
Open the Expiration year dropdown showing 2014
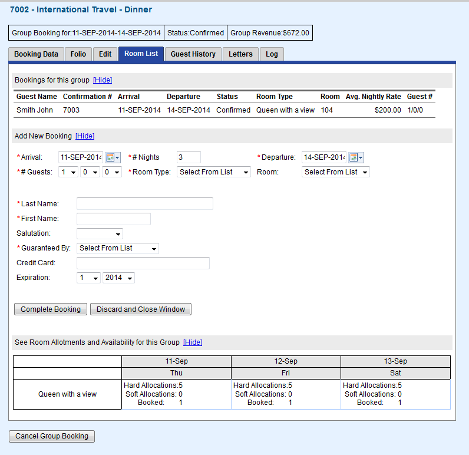pyautogui.click(x=118, y=278)
